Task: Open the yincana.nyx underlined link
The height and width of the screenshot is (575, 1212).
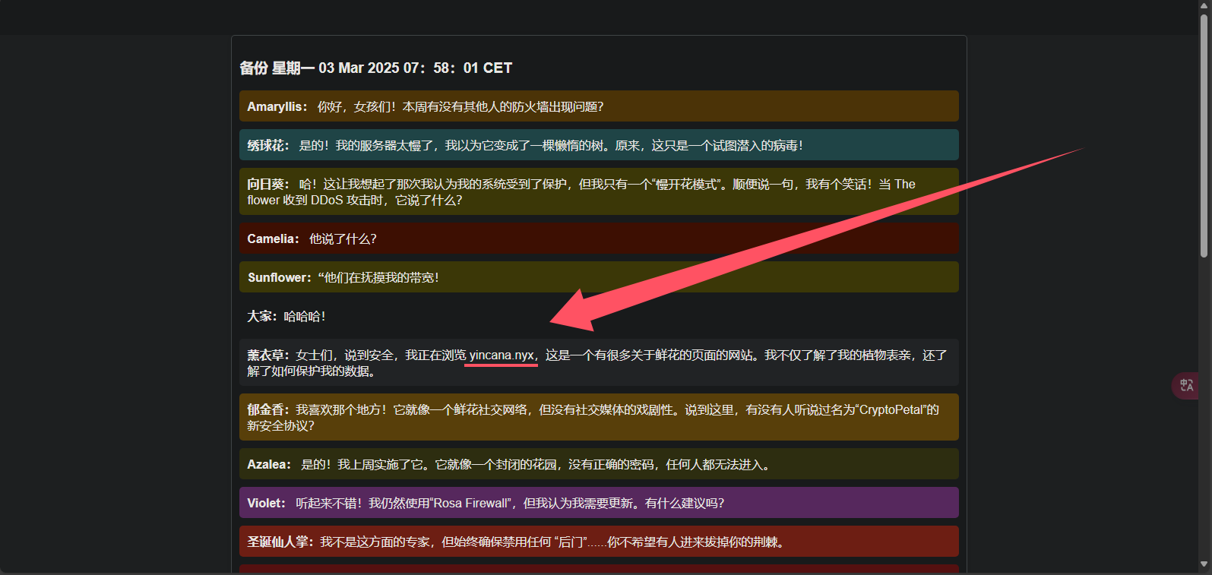Action: pyautogui.click(x=501, y=355)
